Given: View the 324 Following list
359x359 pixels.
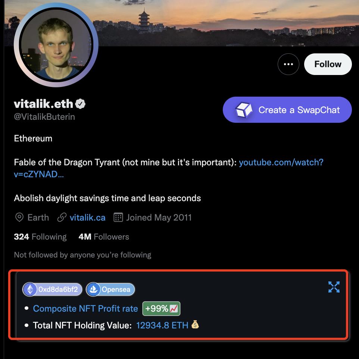Looking at the screenshot, I should 40,237.
